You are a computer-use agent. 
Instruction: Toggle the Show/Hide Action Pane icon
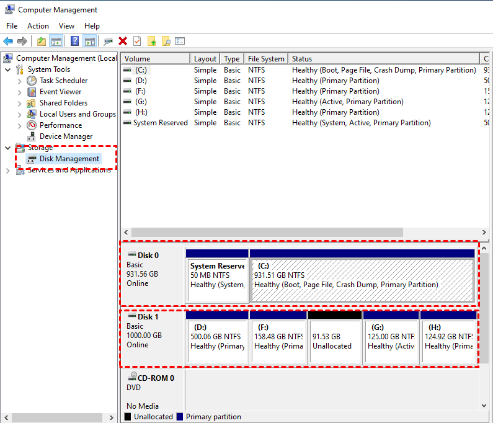89,41
